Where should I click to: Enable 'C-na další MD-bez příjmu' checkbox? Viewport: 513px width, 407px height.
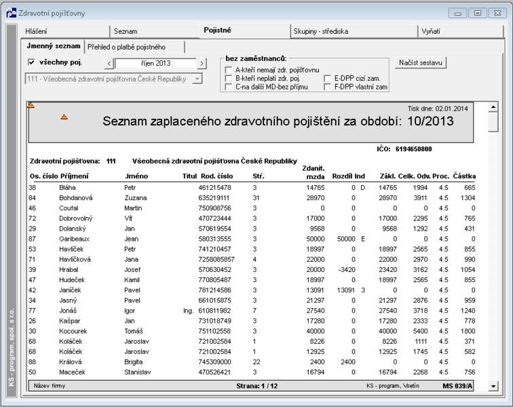click(229, 87)
